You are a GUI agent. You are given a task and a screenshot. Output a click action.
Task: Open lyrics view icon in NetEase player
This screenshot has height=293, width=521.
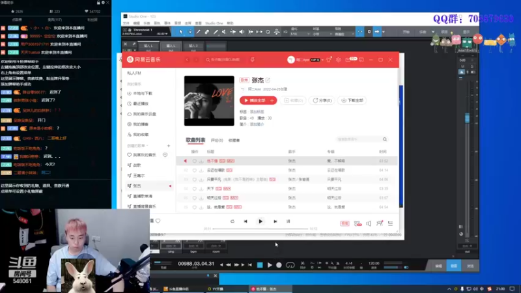tap(288, 221)
